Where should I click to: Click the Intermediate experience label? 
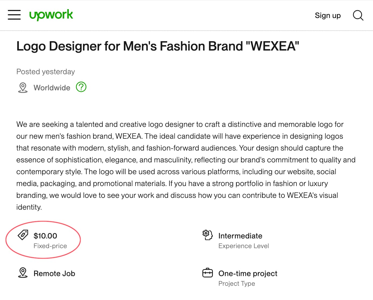point(240,236)
